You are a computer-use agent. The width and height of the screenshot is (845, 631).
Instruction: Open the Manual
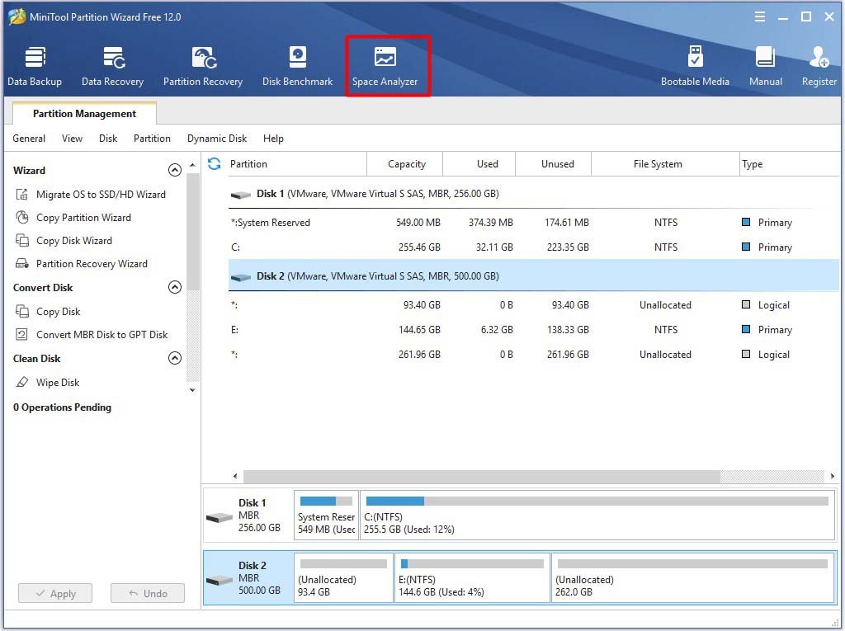coord(765,66)
